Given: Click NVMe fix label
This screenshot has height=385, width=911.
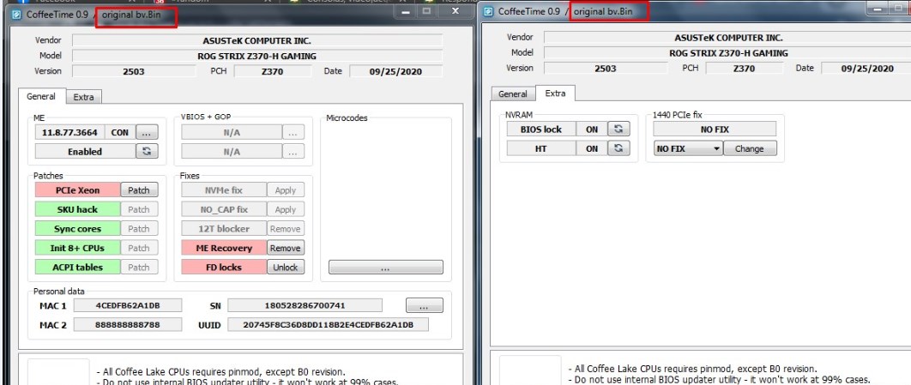Looking at the screenshot, I should 224,189.
